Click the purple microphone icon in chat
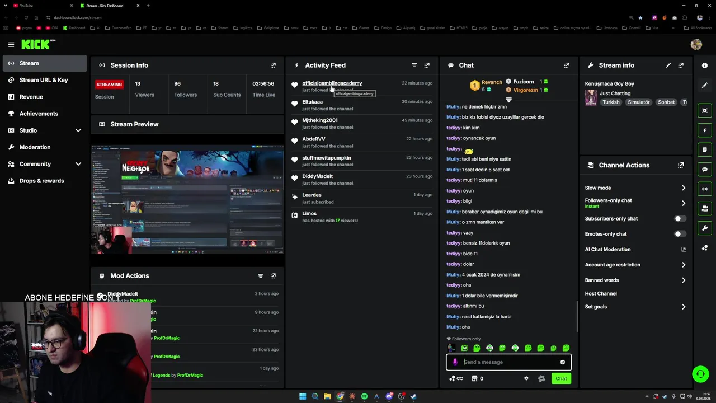The height and width of the screenshot is (403, 716). 455,362
